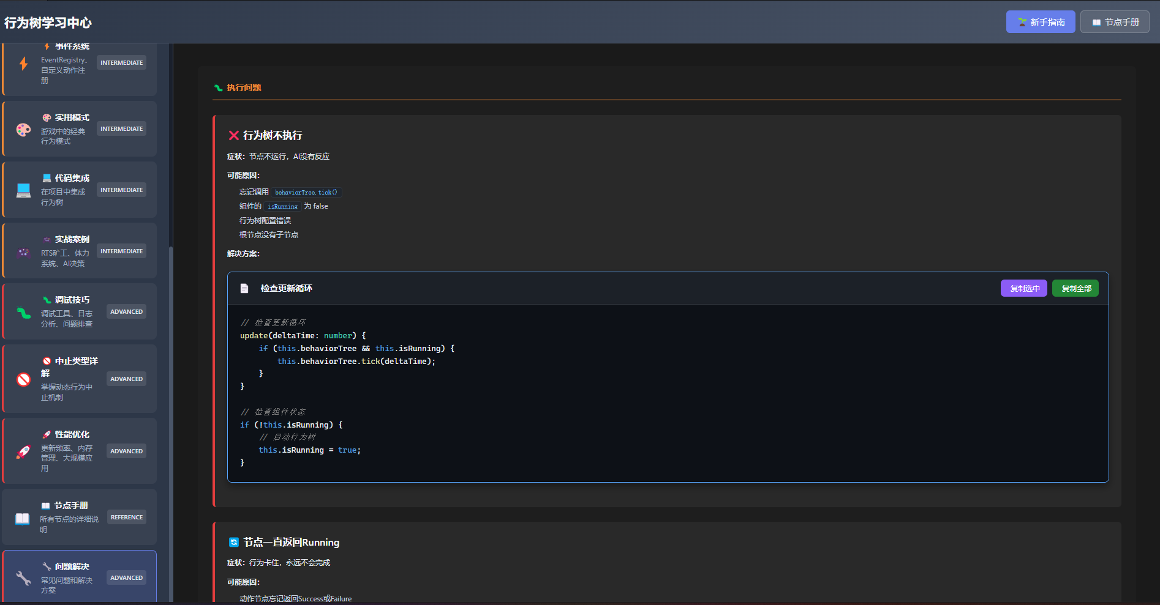Viewport: 1160px width, 605px height.
Task: Click the code line if (!this.isRunning) {
Action: point(292,425)
